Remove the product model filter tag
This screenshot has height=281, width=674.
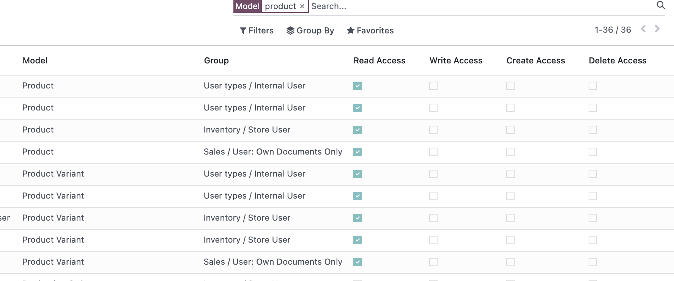[x=302, y=6]
